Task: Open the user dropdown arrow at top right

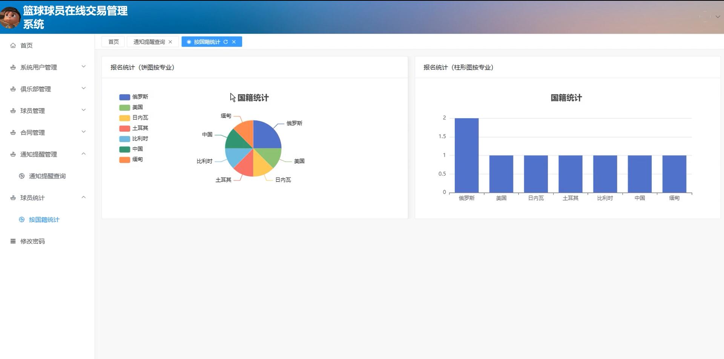Action: pos(718,17)
